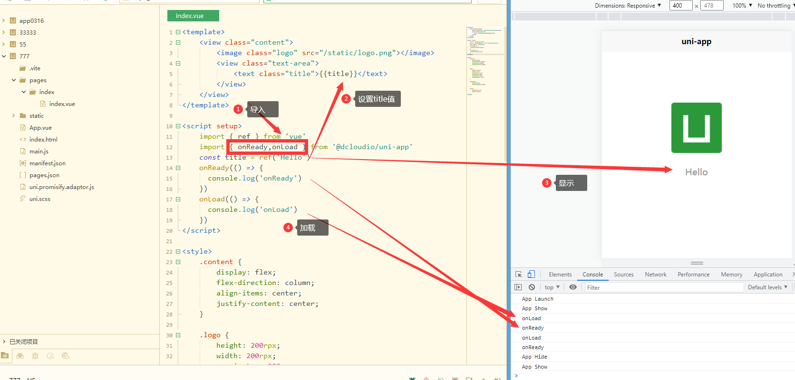The image size is (795, 380).
Task: Click the console Filter field
Action: click(x=664, y=287)
